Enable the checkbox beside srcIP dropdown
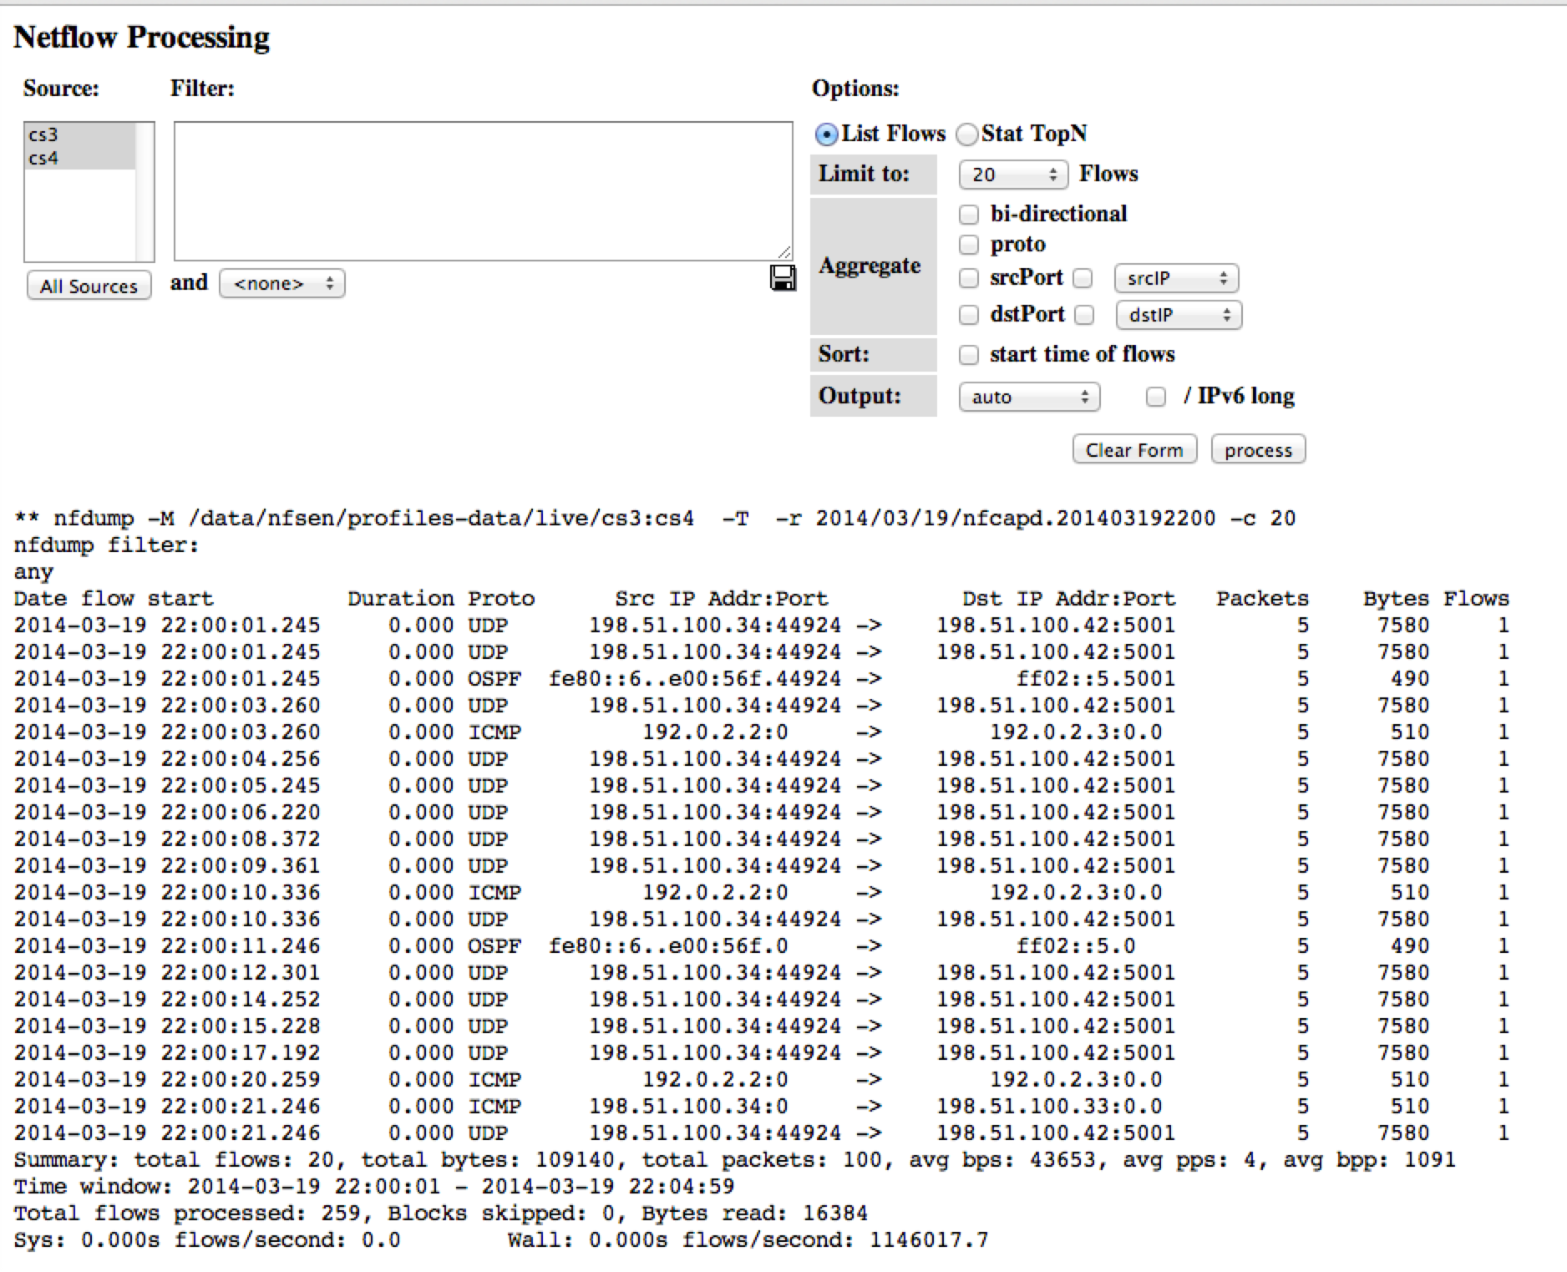The image size is (1567, 1272). 1083,278
